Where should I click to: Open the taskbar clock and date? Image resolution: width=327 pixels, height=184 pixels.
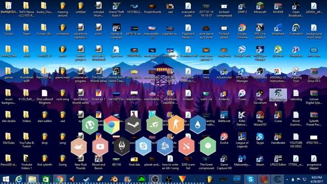tap(316, 179)
